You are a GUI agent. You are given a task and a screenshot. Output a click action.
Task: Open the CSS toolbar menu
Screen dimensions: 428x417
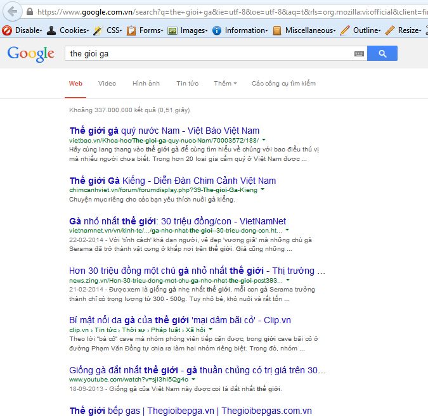[108, 30]
